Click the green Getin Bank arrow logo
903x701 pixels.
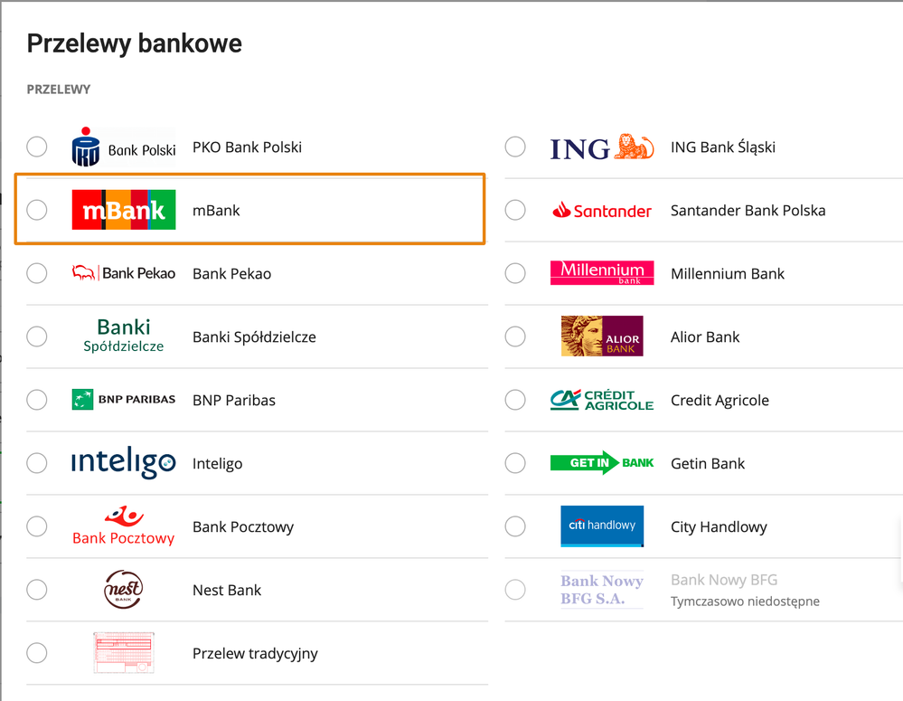602,463
